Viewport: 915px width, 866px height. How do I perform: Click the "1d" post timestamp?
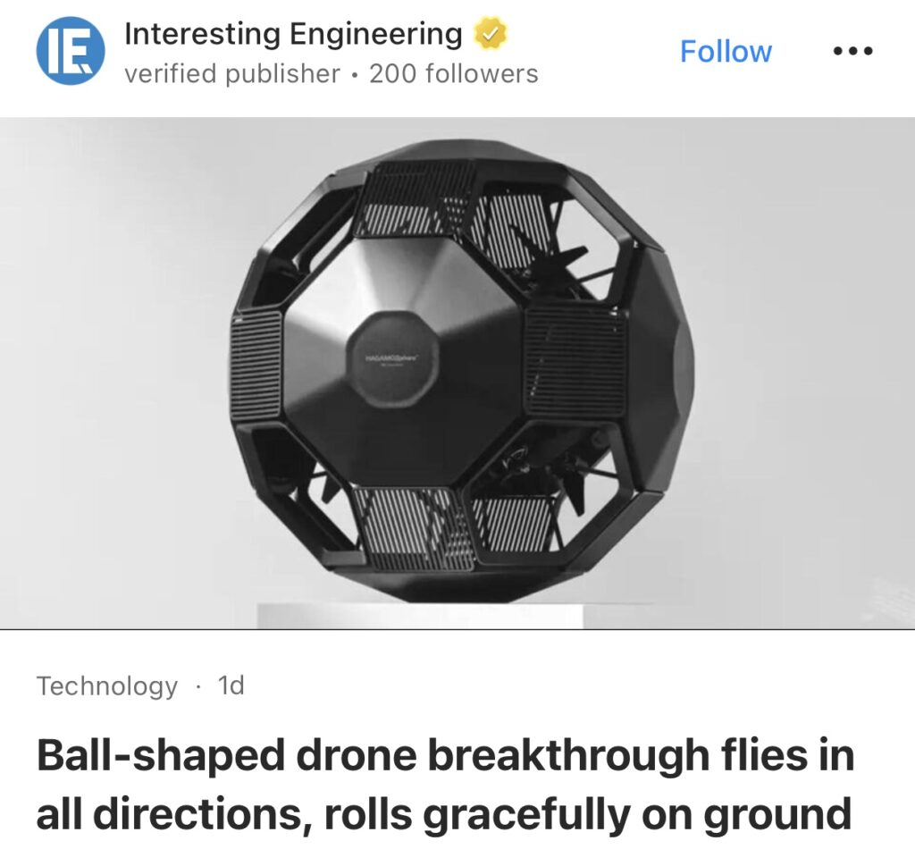(x=231, y=685)
